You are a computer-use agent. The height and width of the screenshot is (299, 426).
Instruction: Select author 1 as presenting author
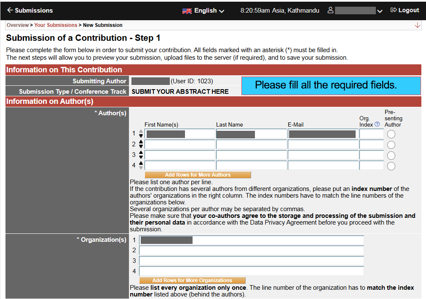click(391, 134)
